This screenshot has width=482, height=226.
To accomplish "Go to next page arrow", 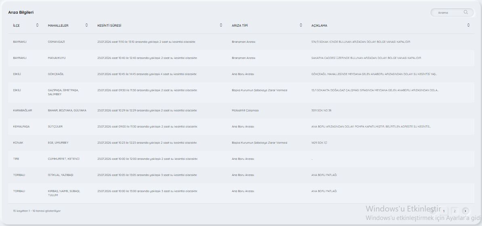I will 465,211.
